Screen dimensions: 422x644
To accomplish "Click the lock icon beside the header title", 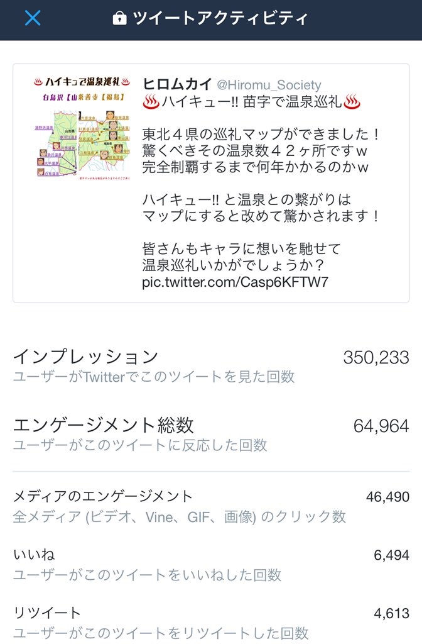I will point(119,18).
